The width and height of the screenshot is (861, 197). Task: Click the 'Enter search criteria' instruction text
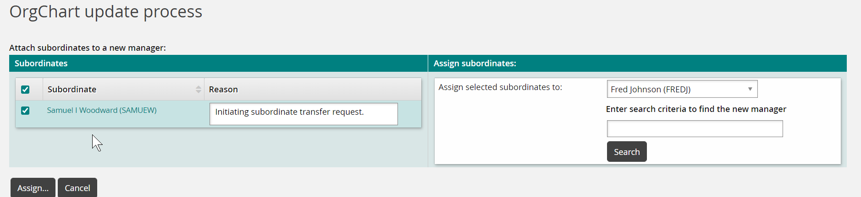(x=696, y=109)
